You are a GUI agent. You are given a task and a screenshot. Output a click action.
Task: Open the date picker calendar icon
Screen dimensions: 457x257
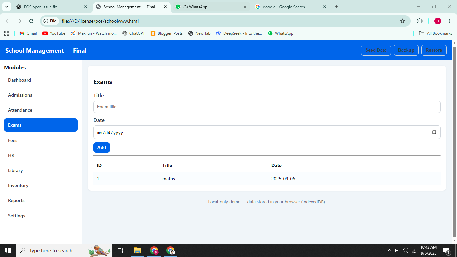point(434,132)
